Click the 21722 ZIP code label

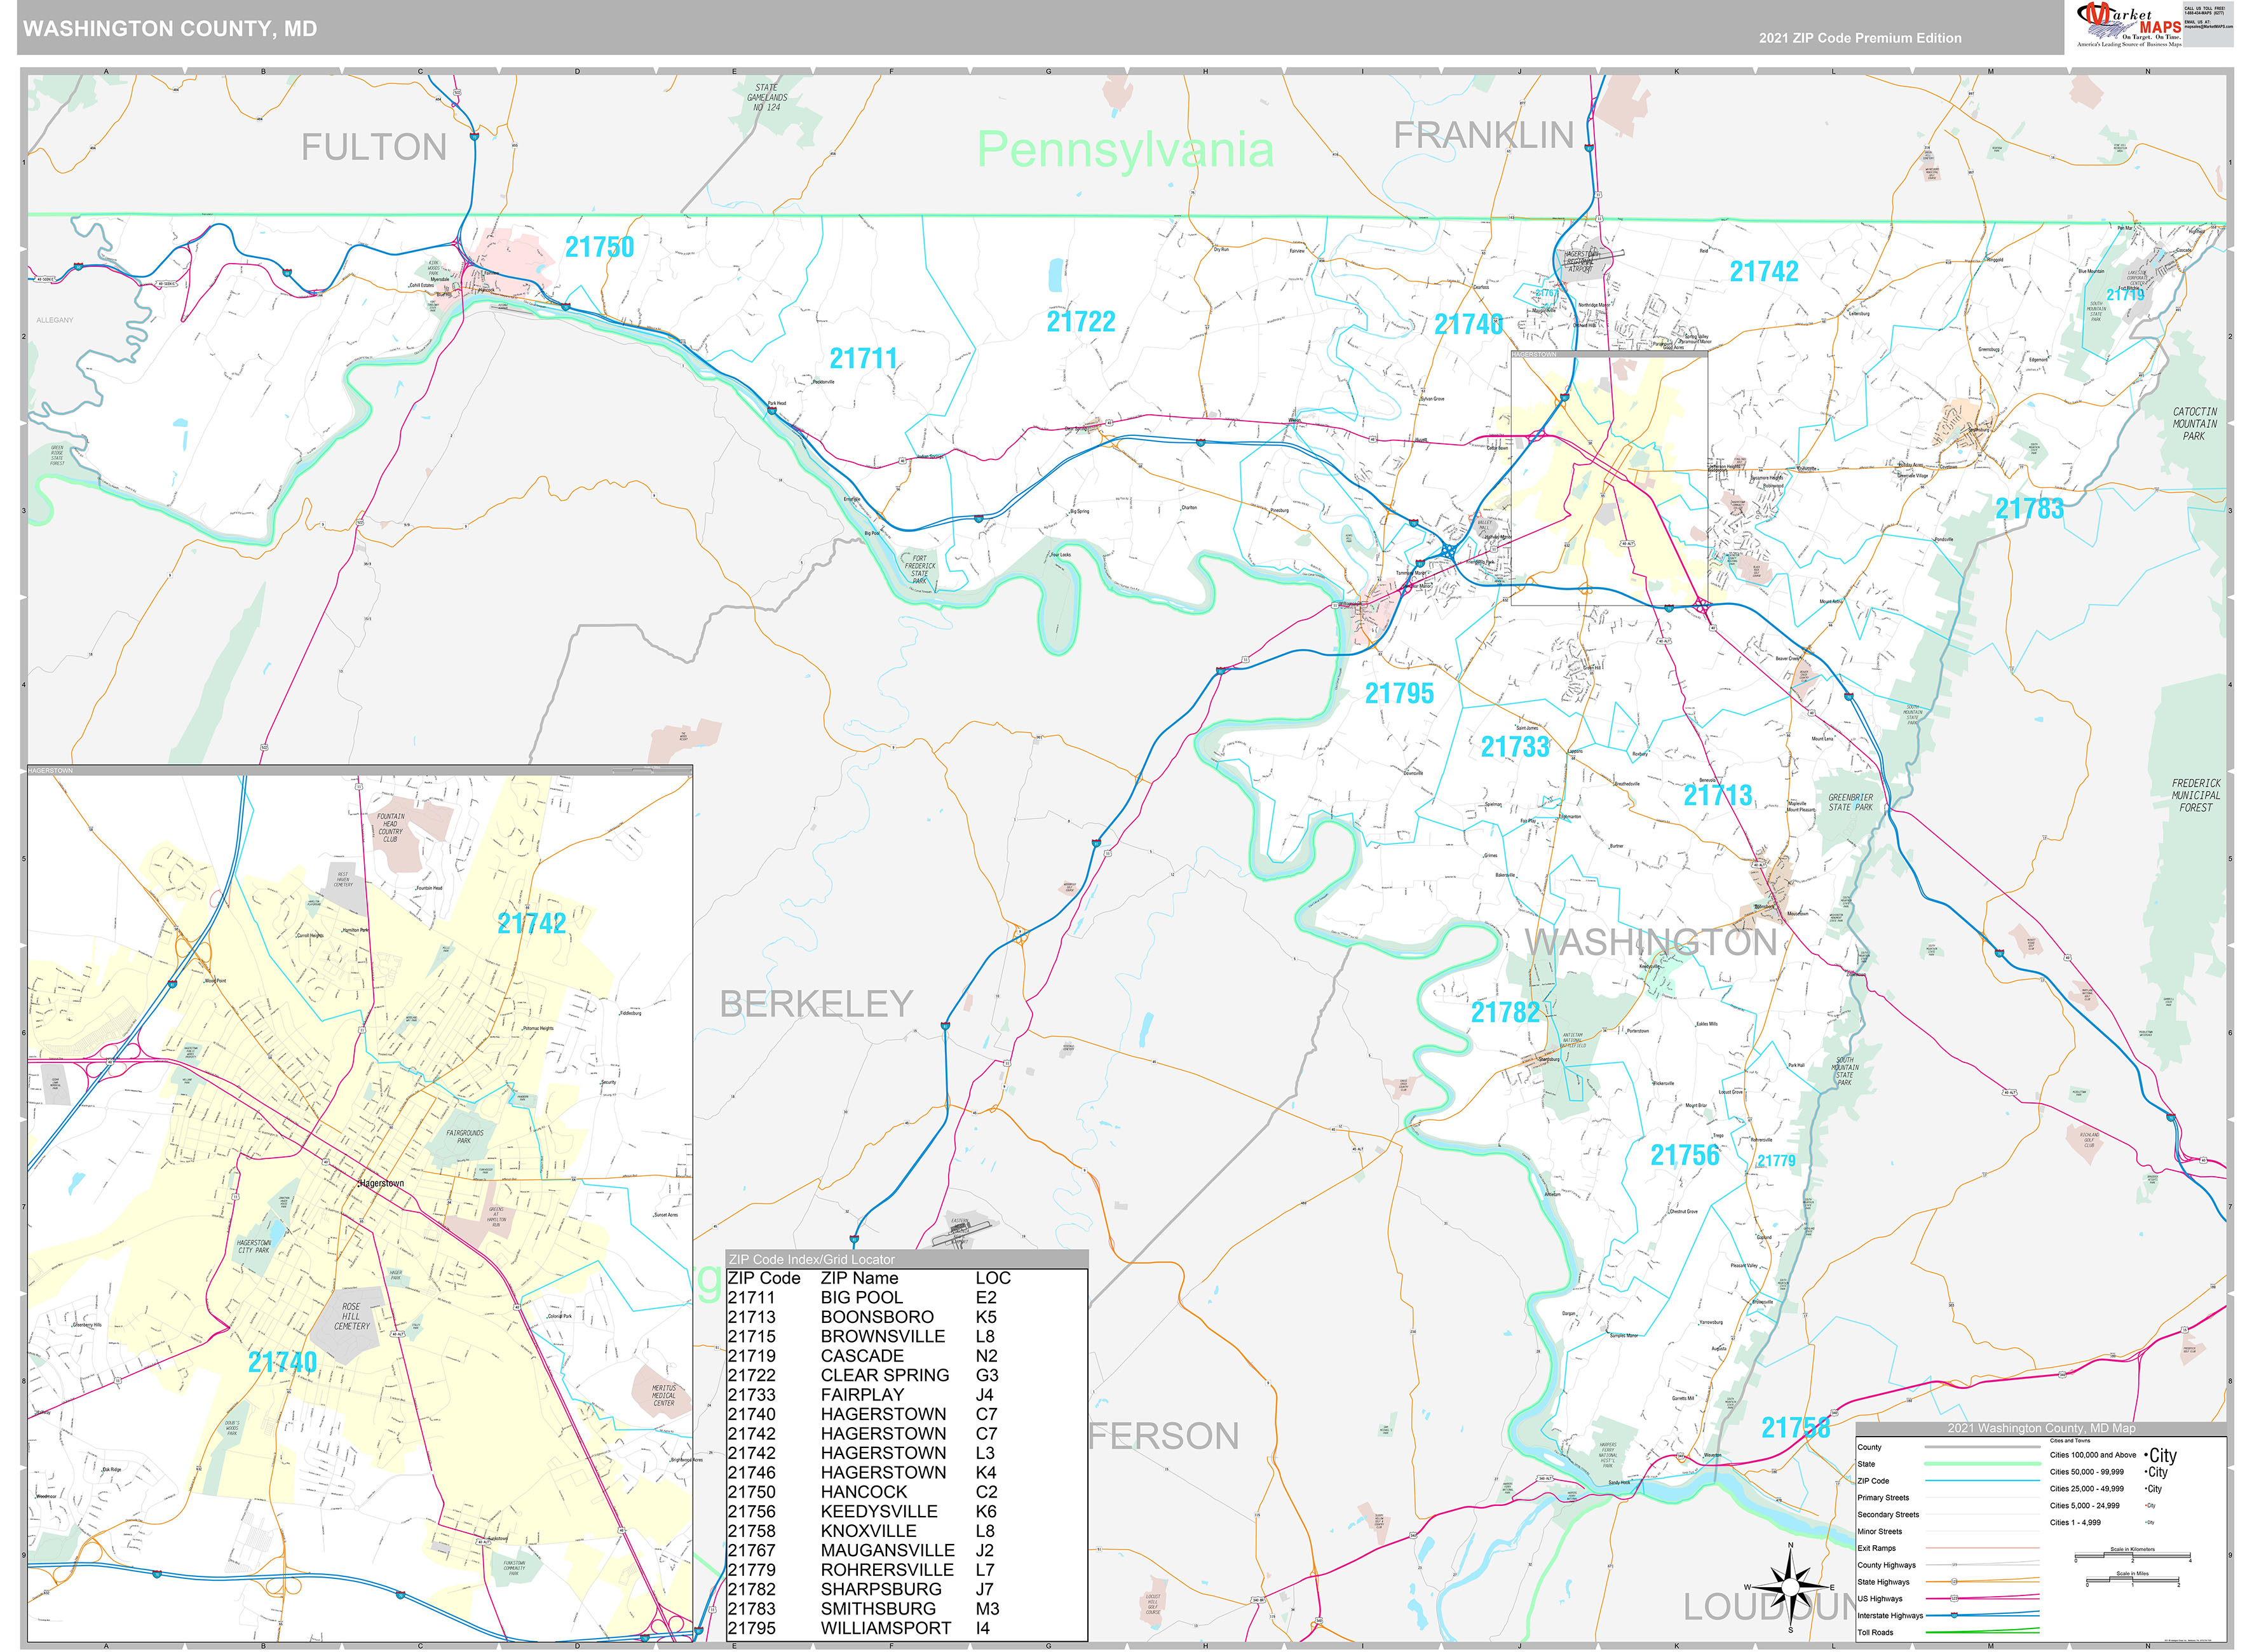tap(1080, 322)
